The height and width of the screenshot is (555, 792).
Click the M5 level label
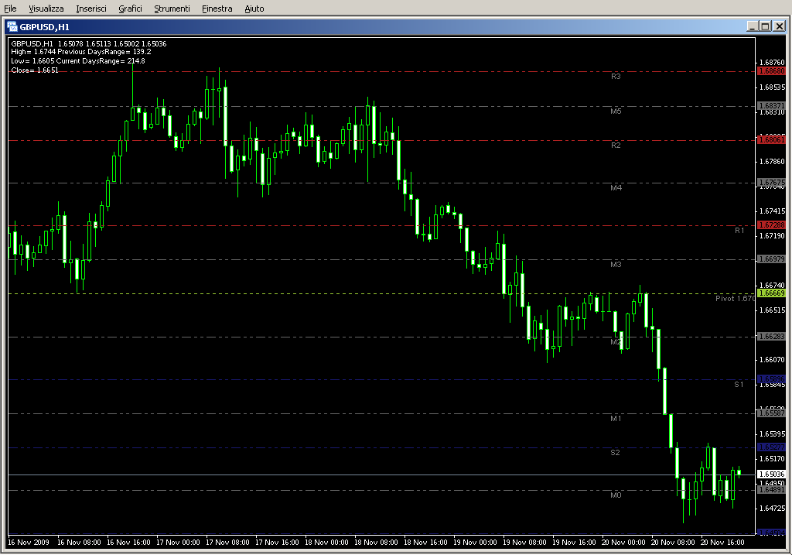pos(616,111)
